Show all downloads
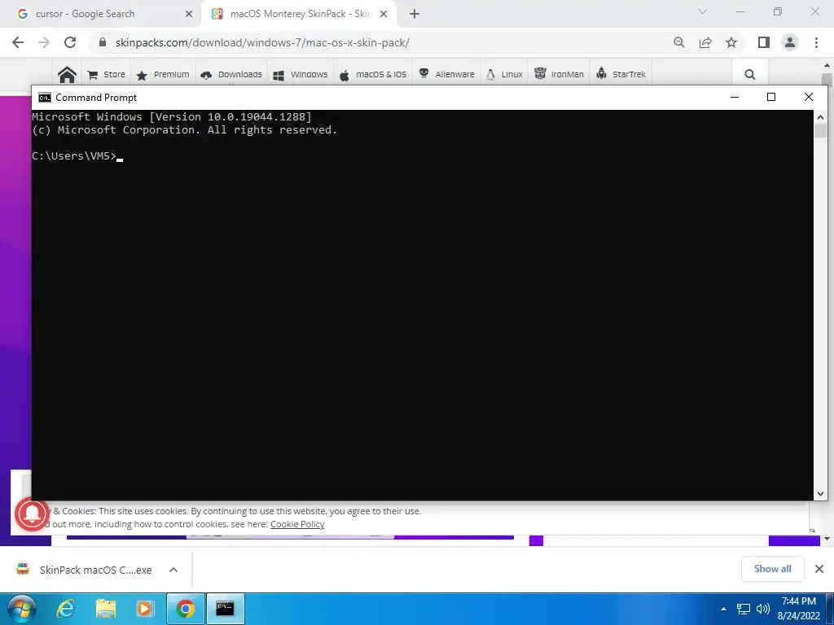This screenshot has height=625, width=834. click(x=773, y=569)
